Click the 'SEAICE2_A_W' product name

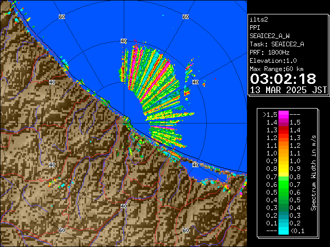(270, 36)
